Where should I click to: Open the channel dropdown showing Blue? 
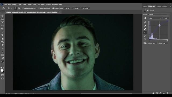click(155, 18)
